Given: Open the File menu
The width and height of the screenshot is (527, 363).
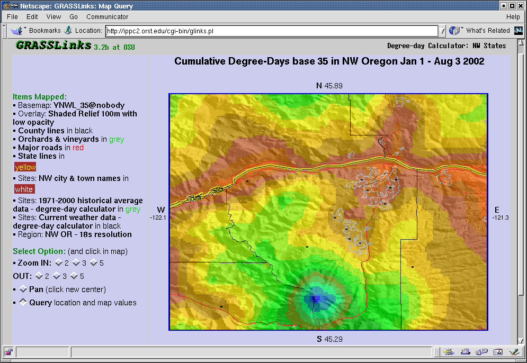Looking at the screenshot, I should tap(12, 17).
